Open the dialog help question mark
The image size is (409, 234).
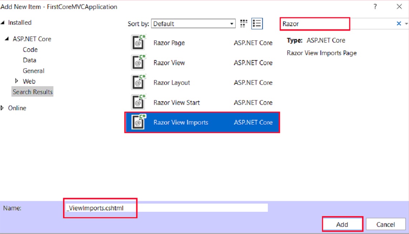[375, 6]
